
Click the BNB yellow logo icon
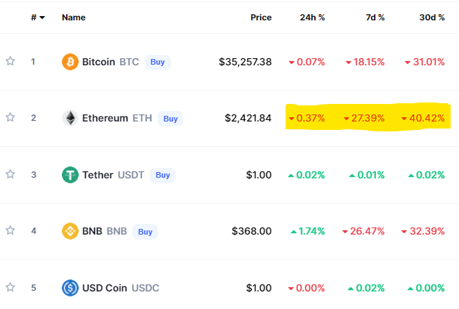pos(70,231)
